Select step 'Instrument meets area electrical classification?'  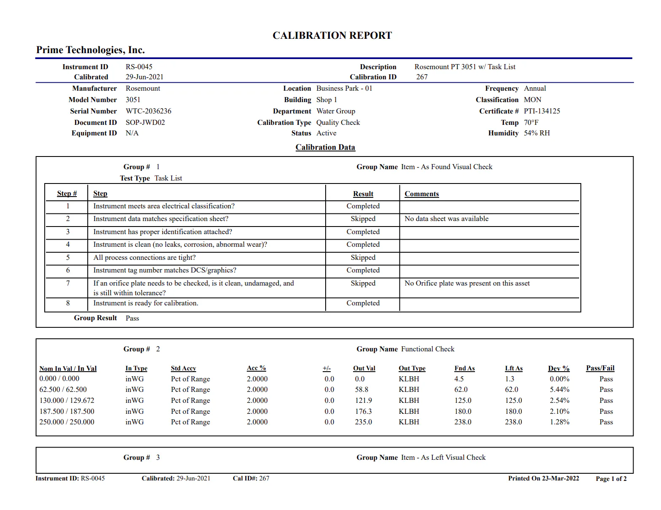164,206
